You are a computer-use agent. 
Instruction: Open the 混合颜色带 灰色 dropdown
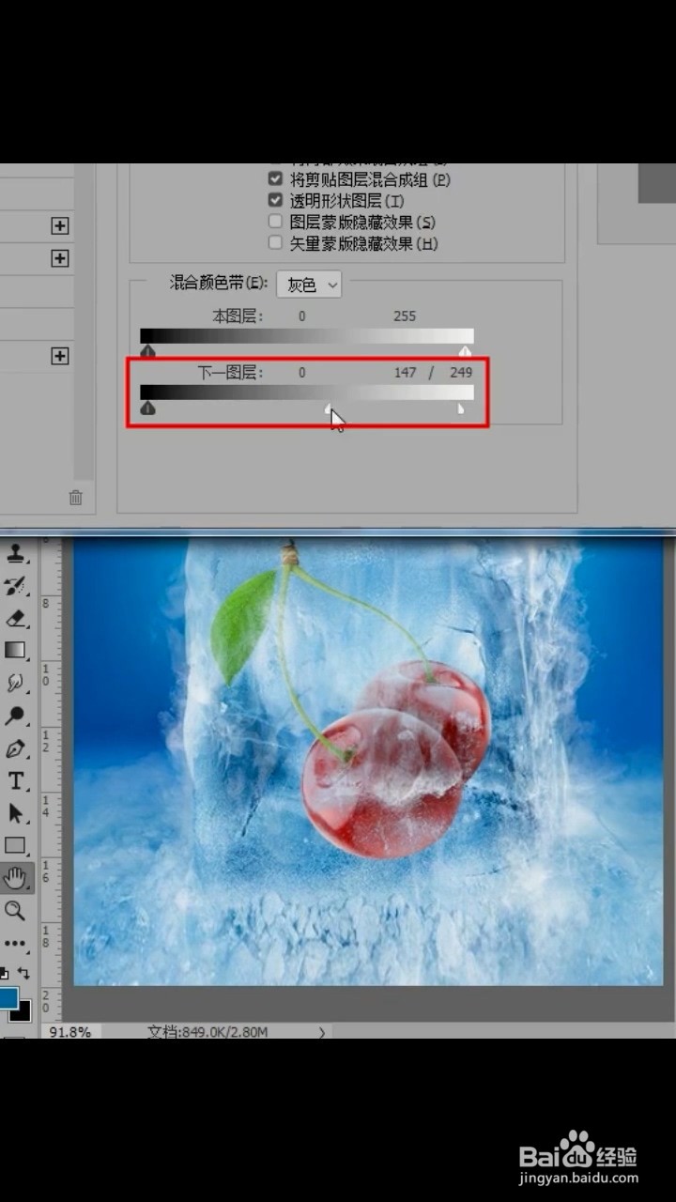point(309,284)
